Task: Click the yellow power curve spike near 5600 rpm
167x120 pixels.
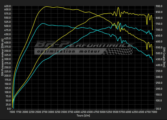Action: (x=118, y=8)
